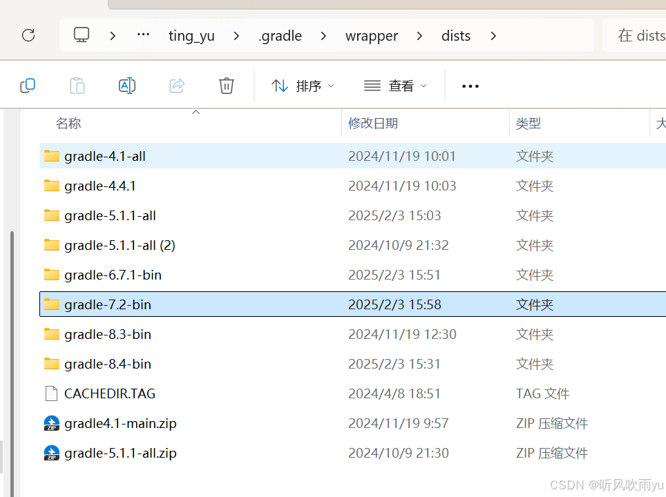Select folder icon of gradle-8.4-bin

pyautogui.click(x=51, y=364)
